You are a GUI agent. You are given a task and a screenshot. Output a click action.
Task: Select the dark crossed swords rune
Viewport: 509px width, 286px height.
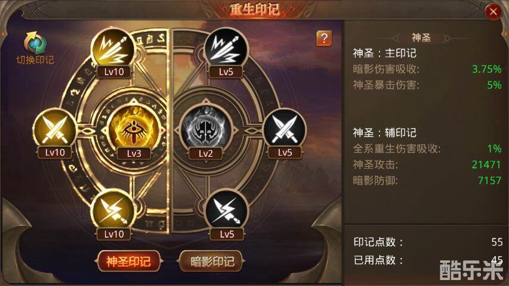(x=285, y=130)
